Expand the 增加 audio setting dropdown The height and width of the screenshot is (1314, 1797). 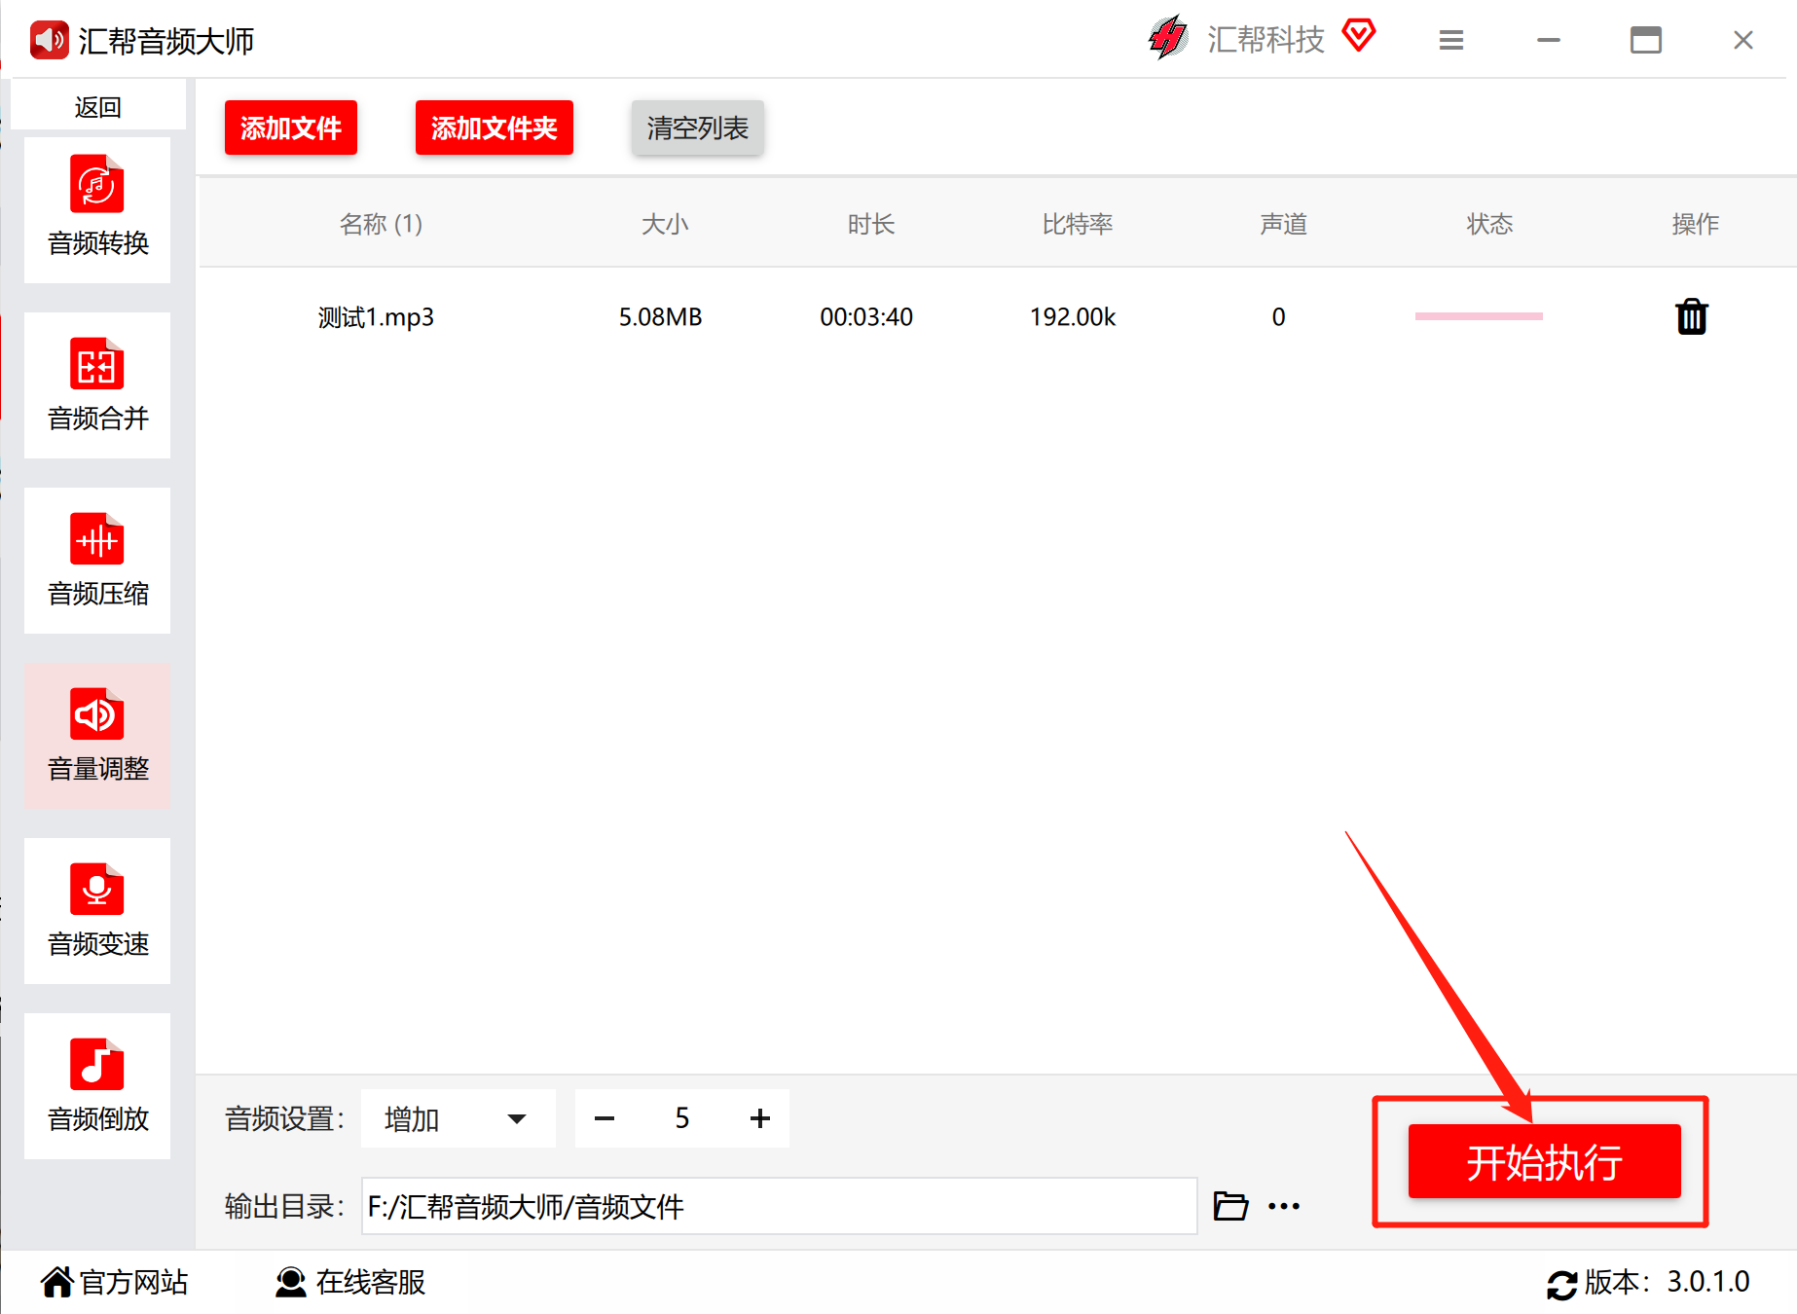tap(458, 1118)
